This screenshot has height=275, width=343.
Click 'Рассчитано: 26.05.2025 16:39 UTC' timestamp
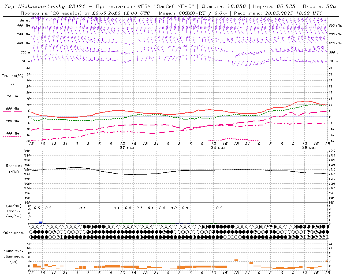pyautogui.click(x=278, y=13)
